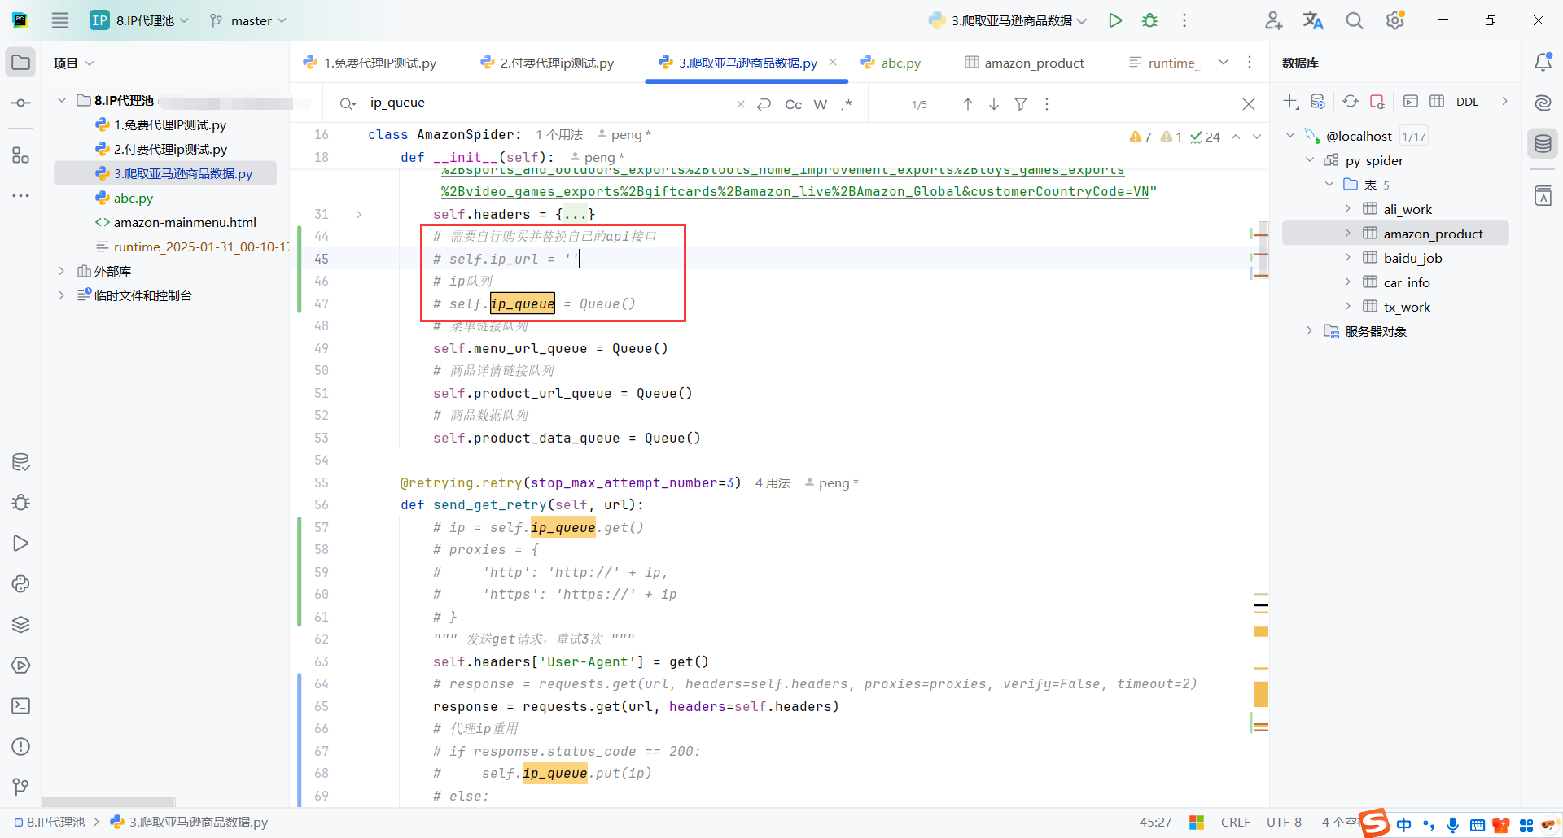Screen dimensions: 1563x838
Task: Open the Terminal tool window
Action: click(x=20, y=706)
